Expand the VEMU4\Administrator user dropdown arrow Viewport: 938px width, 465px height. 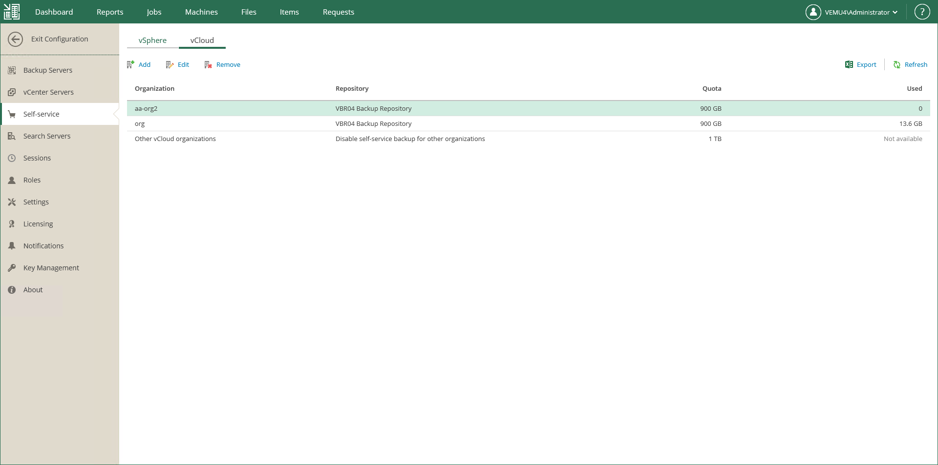click(895, 13)
